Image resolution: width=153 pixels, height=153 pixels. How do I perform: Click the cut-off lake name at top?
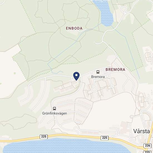[x=99, y=0]
